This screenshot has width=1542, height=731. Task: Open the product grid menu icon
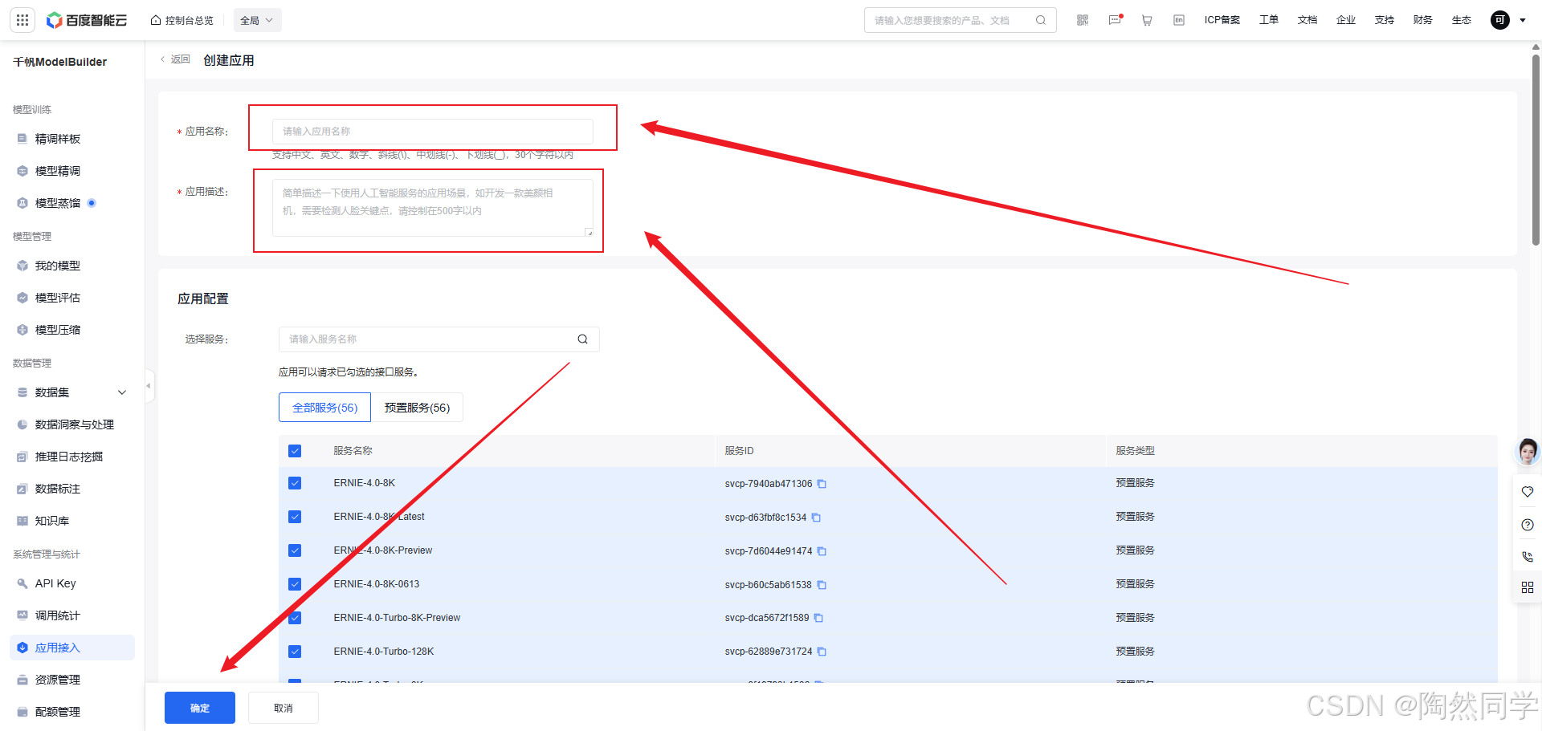pos(22,20)
